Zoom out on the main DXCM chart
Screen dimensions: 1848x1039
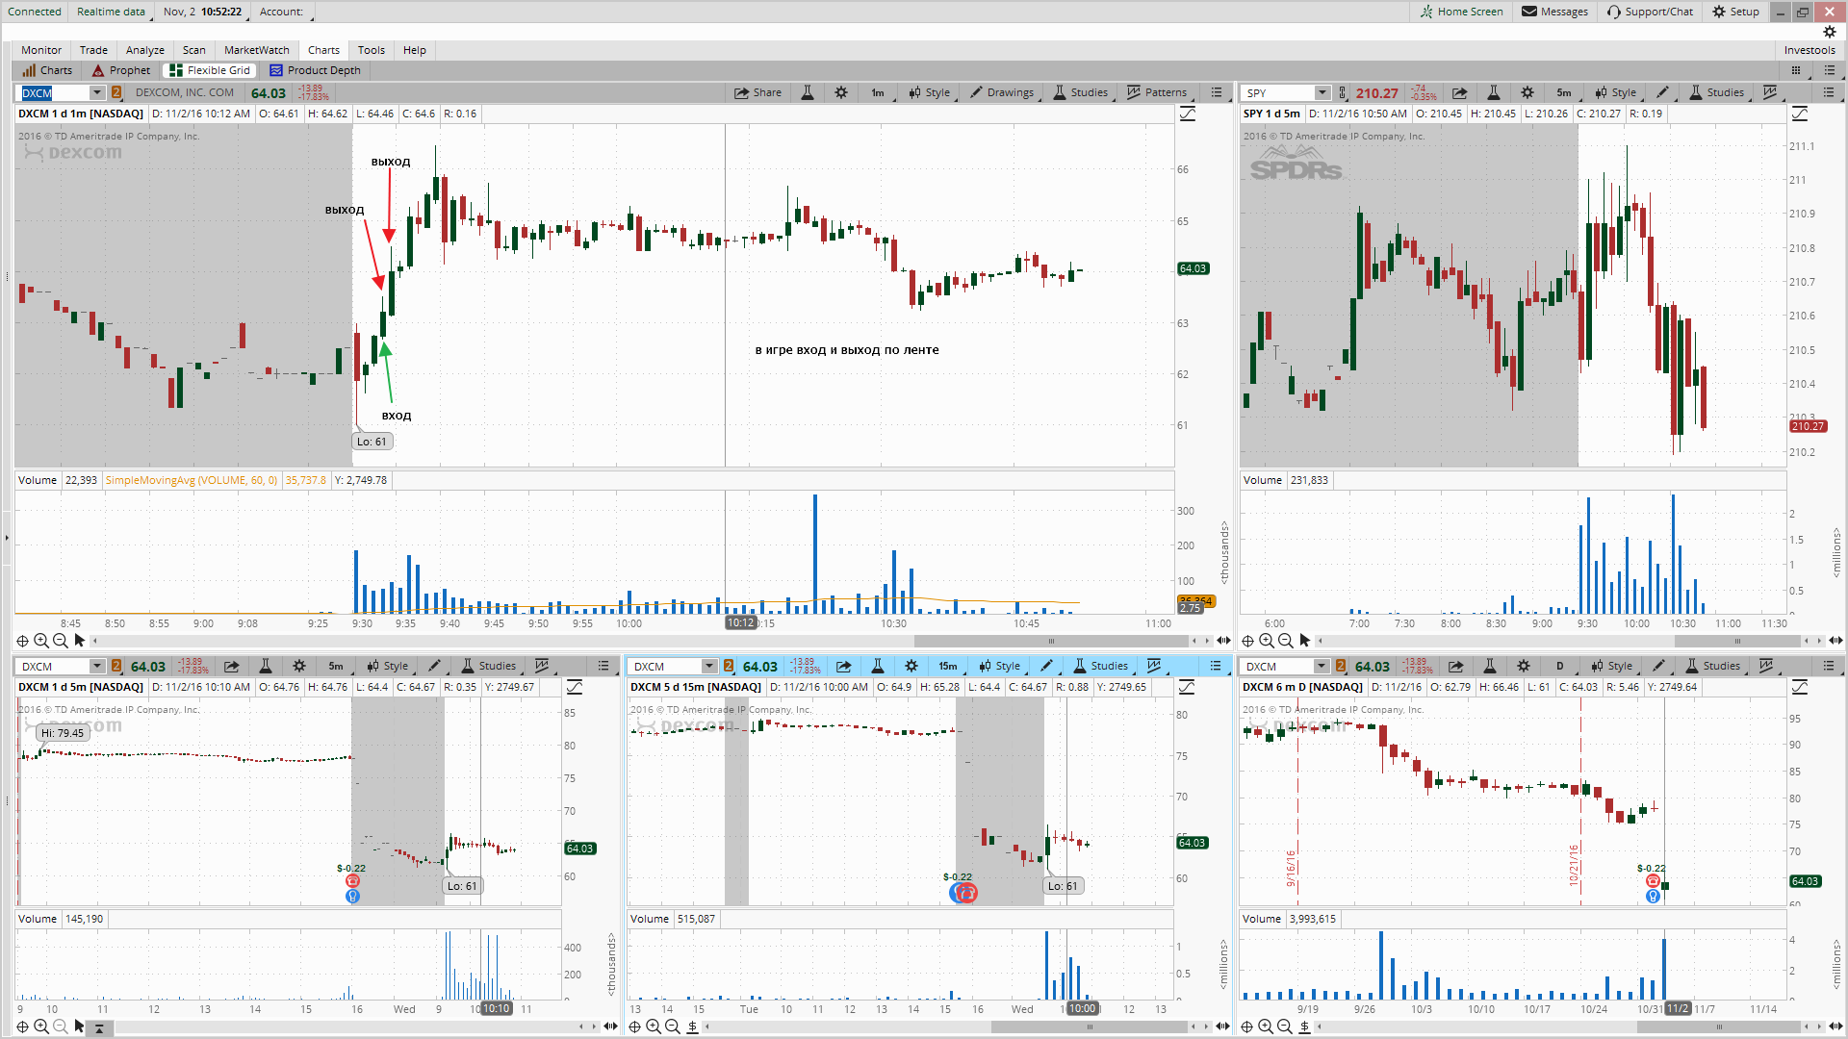(x=60, y=641)
